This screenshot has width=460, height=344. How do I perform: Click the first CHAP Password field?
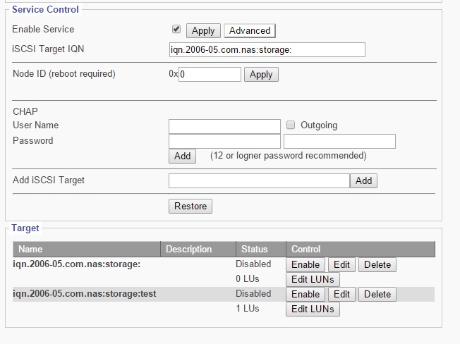tap(224, 141)
